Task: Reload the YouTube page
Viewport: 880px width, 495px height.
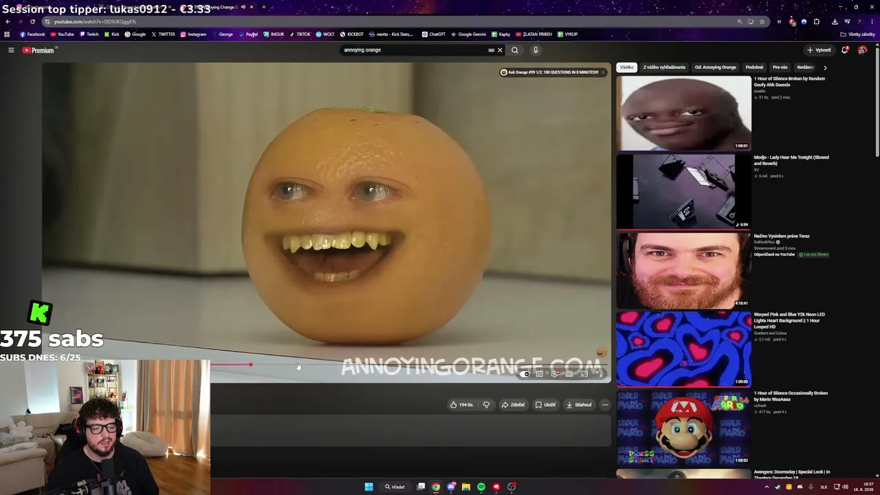Action: tap(32, 21)
